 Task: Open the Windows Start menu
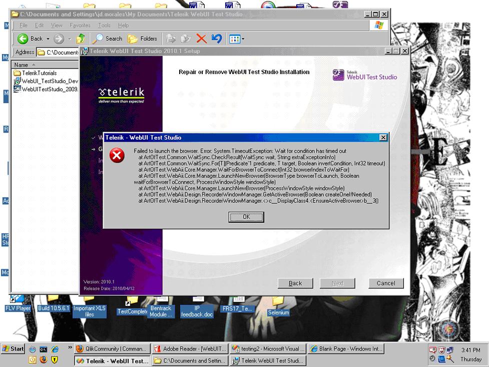[x=13, y=348]
